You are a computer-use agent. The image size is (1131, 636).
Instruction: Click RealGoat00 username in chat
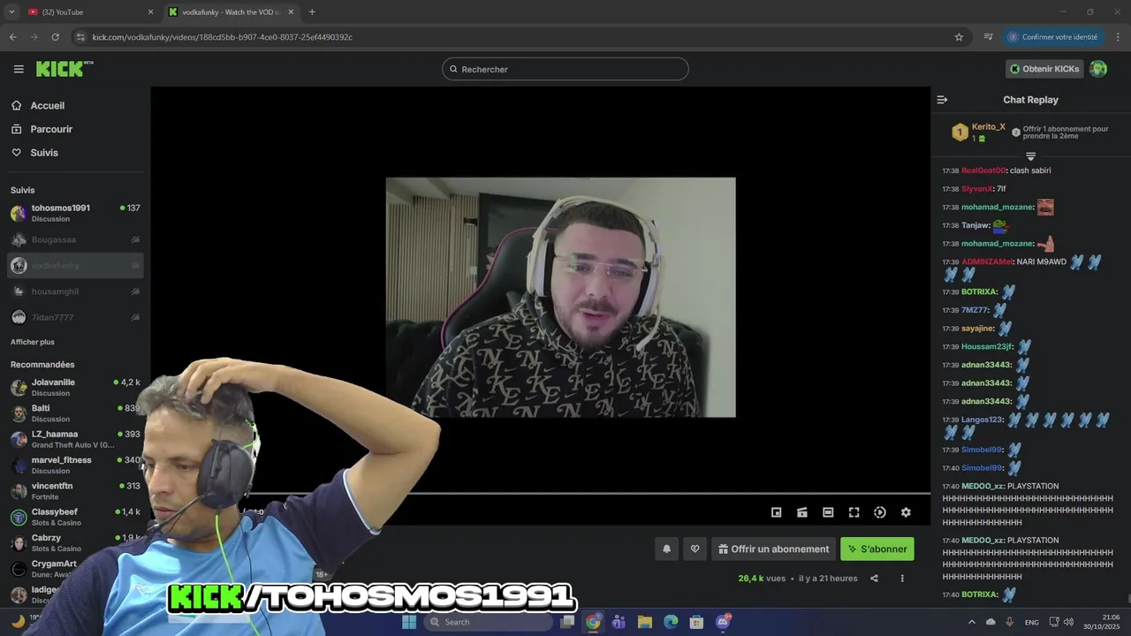pyautogui.click(x=983, y=170)
